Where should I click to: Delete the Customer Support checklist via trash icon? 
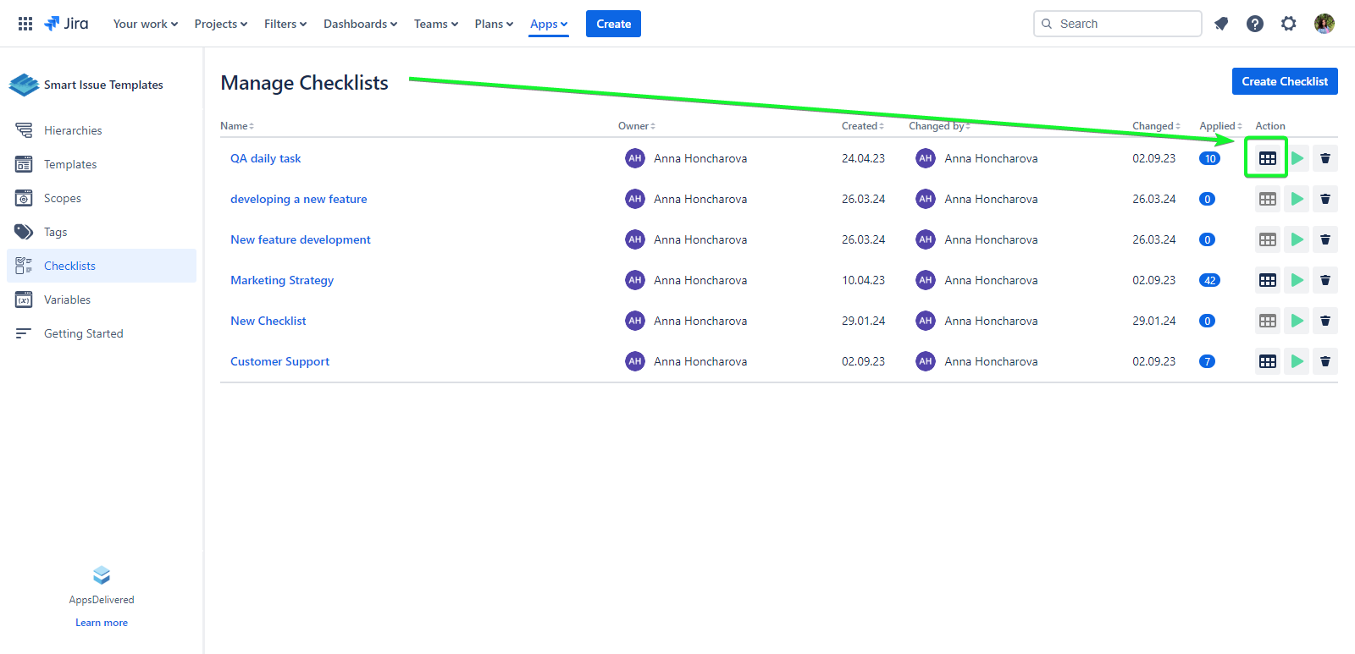pyautogui.click(x=1325, y=361)
